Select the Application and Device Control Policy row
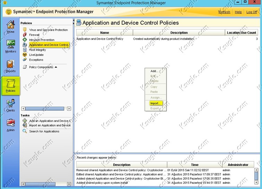The width and height of the screenshot is (262, 189). pos(167,39)
